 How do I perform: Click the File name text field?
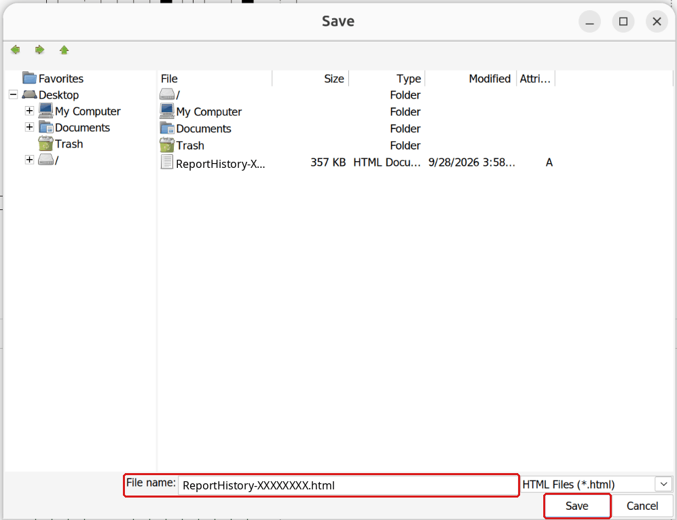348,485
